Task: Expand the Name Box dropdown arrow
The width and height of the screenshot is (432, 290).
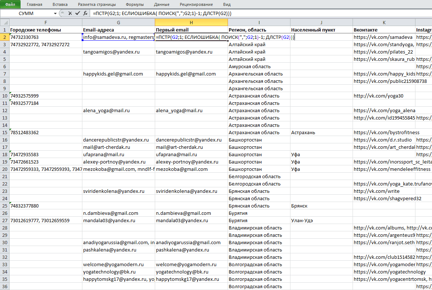Action: click(x=55, y=13)
